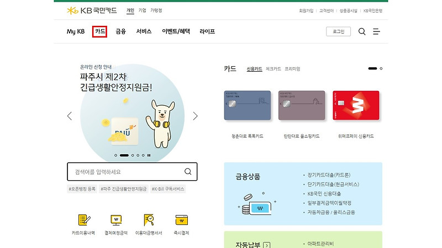Click the arrow next to 자동납부
The width and height of the screenshot is (442, 248).
point(267,245)
